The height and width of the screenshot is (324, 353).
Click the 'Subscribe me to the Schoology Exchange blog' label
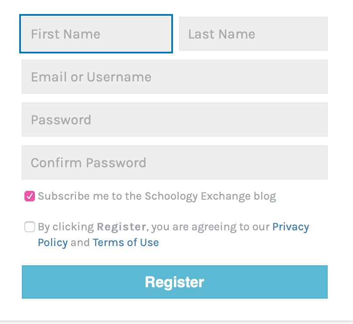pyautogui.click(x=157, y=196)
